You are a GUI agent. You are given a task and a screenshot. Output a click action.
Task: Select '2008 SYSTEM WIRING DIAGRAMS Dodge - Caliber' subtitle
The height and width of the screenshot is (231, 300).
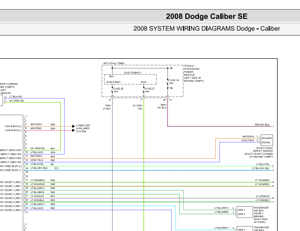(x=207, y=29)
